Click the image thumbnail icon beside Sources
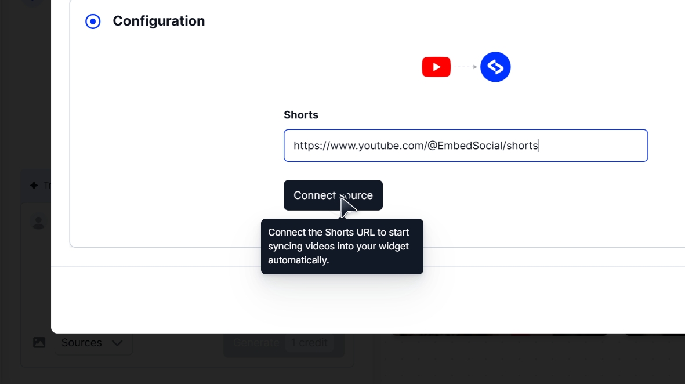 click(x=38, y=342)
